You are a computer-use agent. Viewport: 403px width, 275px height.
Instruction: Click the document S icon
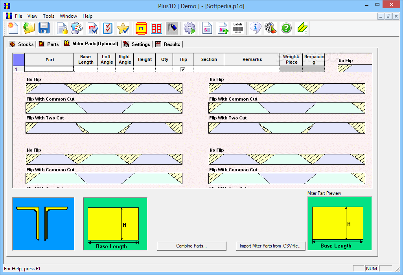[207, 28]
